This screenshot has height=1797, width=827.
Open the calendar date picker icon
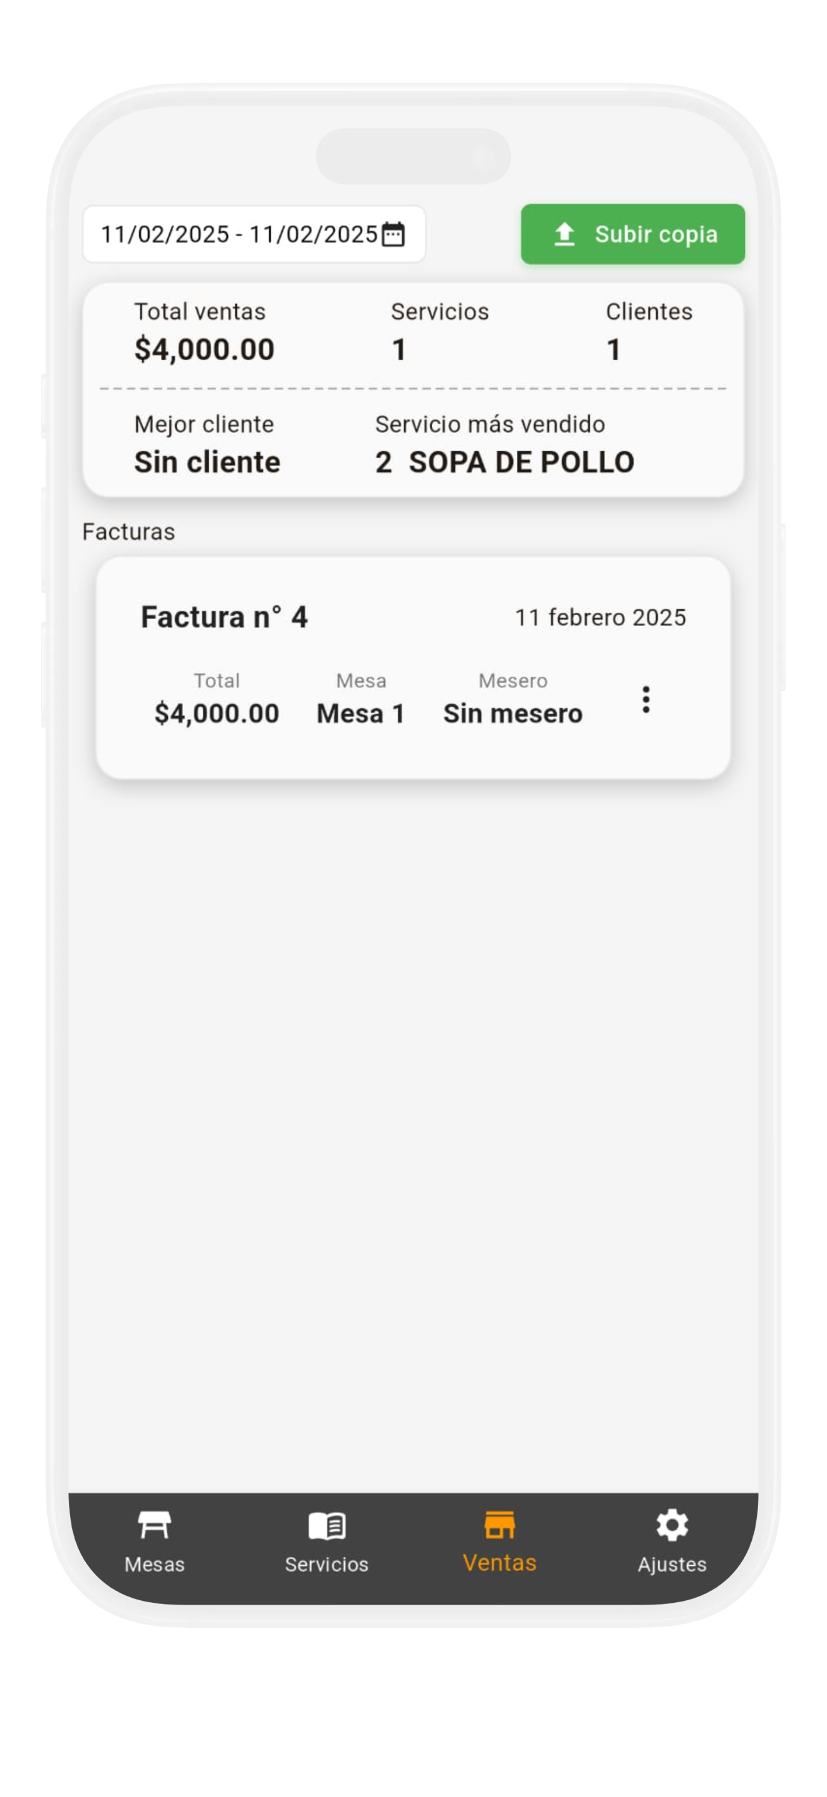[393, 234]
